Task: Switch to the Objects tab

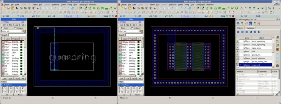Action: (x=240, y=28)
